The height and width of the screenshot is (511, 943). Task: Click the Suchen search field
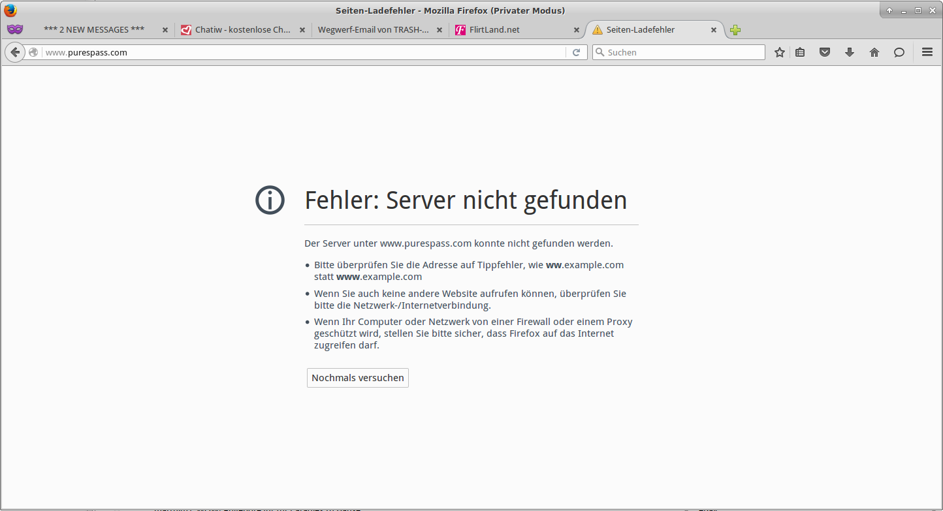[x=679, y=52]
